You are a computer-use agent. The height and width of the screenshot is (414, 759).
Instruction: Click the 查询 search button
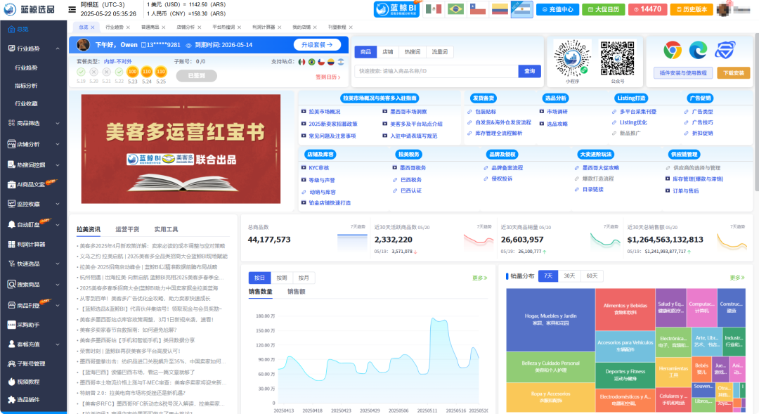(x=530, y=71)
